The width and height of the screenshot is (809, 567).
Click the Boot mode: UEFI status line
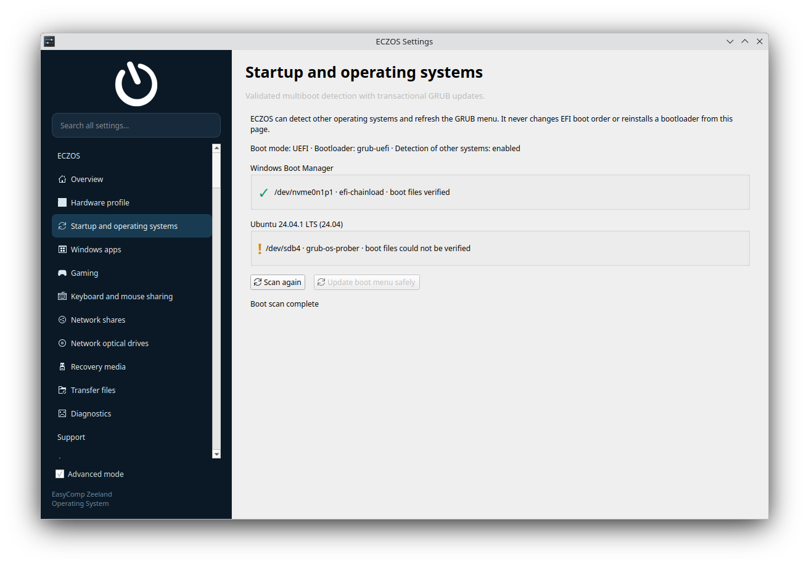tap(385, 149)
